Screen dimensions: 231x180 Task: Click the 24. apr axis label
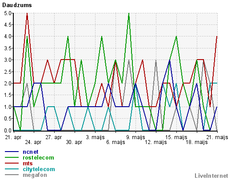pos(33,142)
